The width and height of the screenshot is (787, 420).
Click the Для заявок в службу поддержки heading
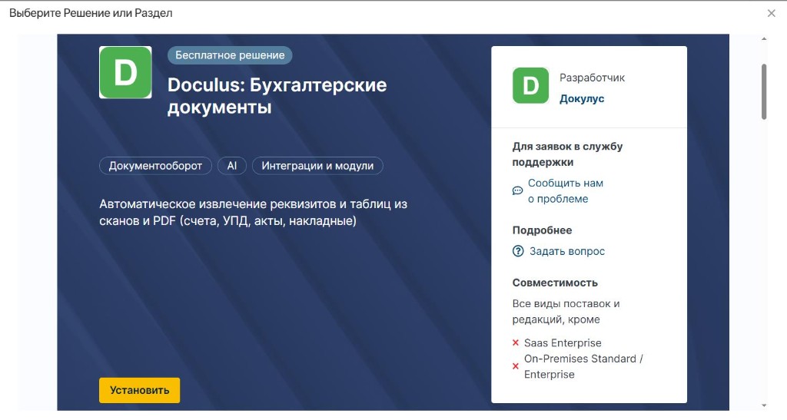tap(568, 154)
